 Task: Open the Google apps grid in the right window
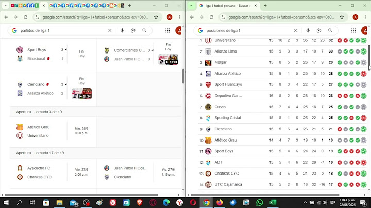353,30
